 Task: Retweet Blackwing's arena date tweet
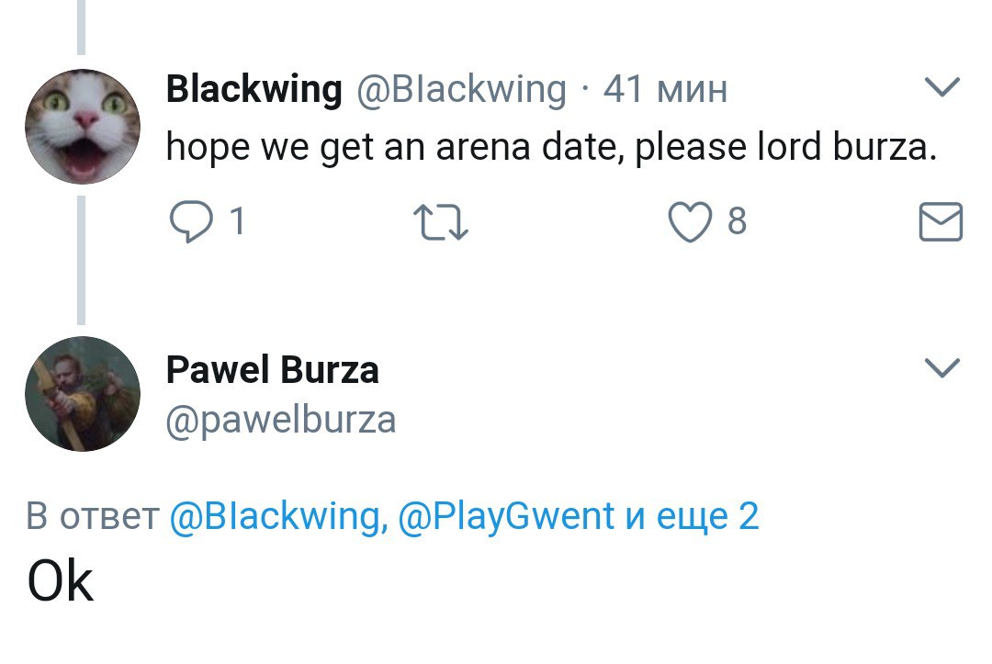coord(441,223)
